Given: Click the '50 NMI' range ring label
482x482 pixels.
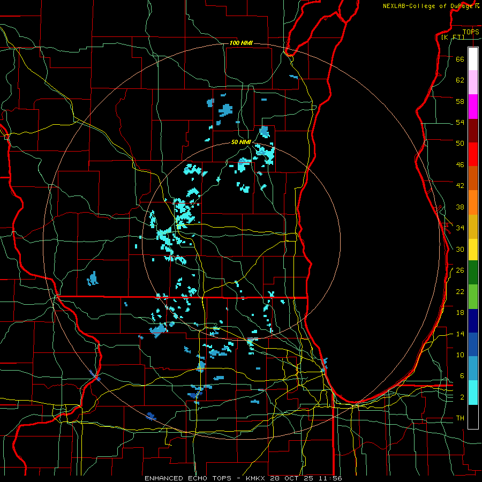Looking at the screenshot, I should pyautogui.click(x=241, y=142).
